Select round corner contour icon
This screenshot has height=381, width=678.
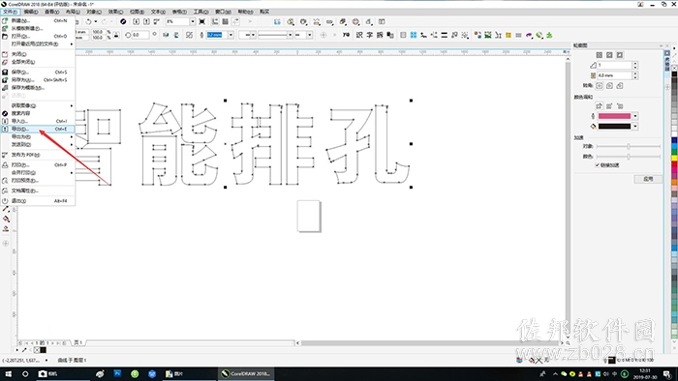pyautogui.click(x=609, y=86)
